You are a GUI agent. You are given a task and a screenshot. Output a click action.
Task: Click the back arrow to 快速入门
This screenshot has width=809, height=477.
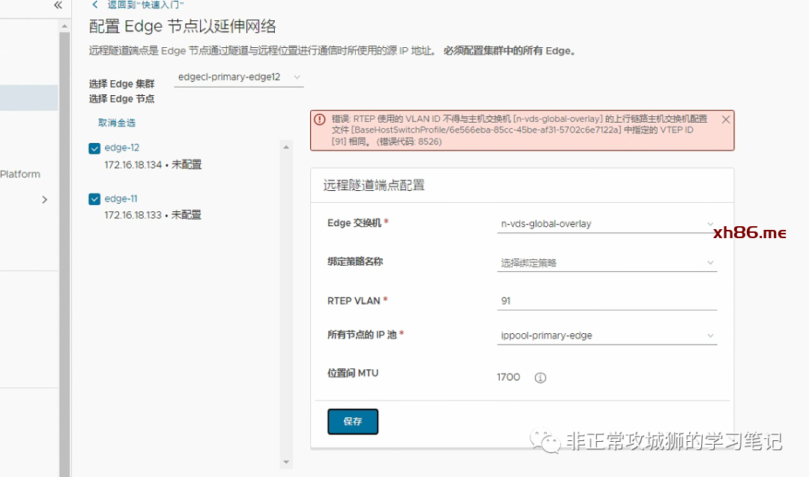[x=94, y=4]
